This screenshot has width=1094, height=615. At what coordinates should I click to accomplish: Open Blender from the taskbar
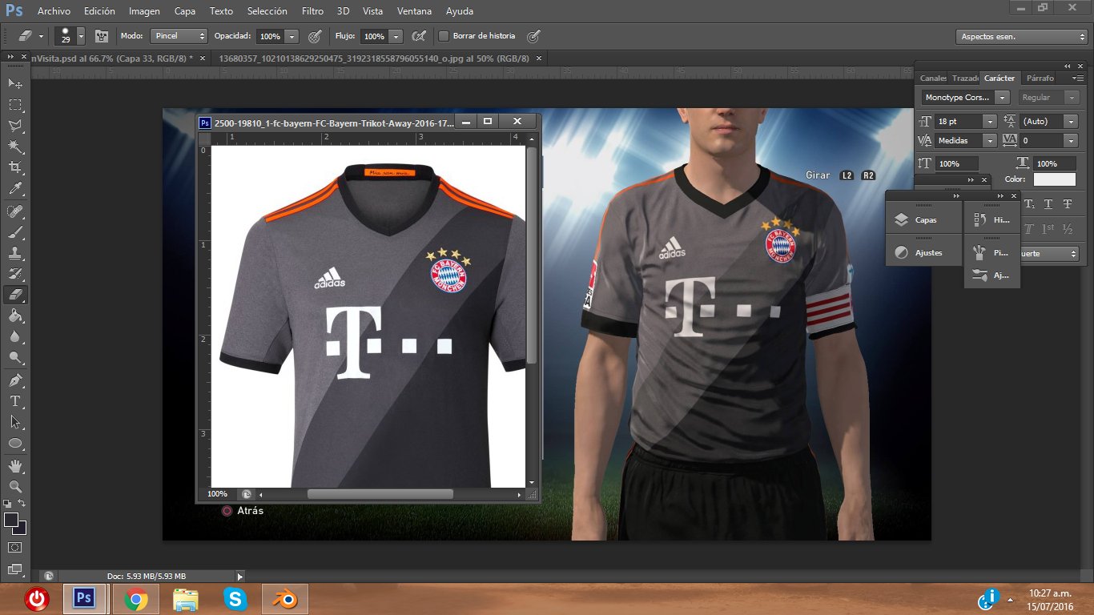pyautogui.click(x=284, y=599)
